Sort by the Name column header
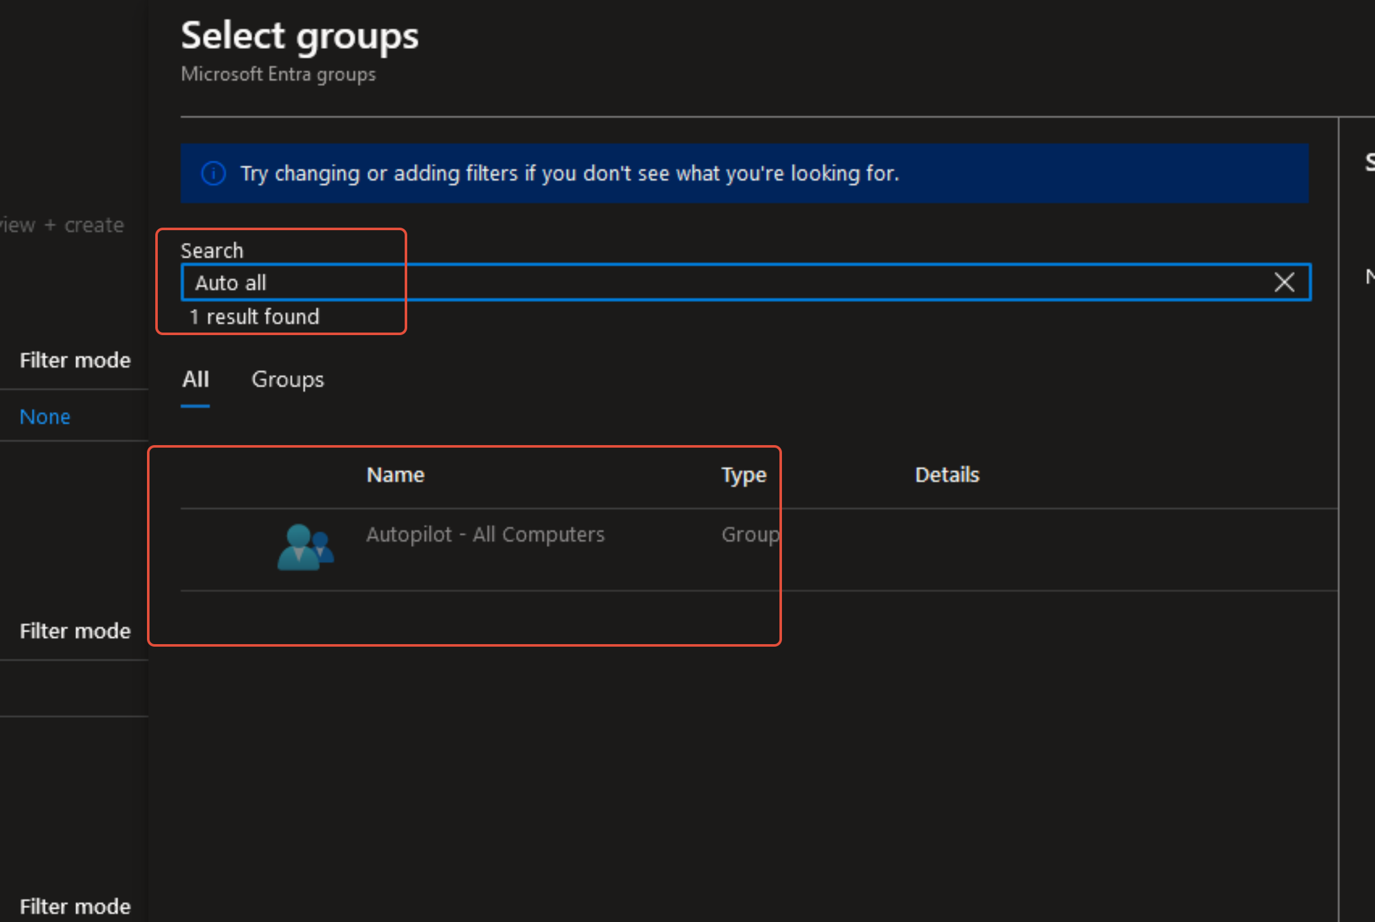The image size is (1375, 922). point(395,475)
